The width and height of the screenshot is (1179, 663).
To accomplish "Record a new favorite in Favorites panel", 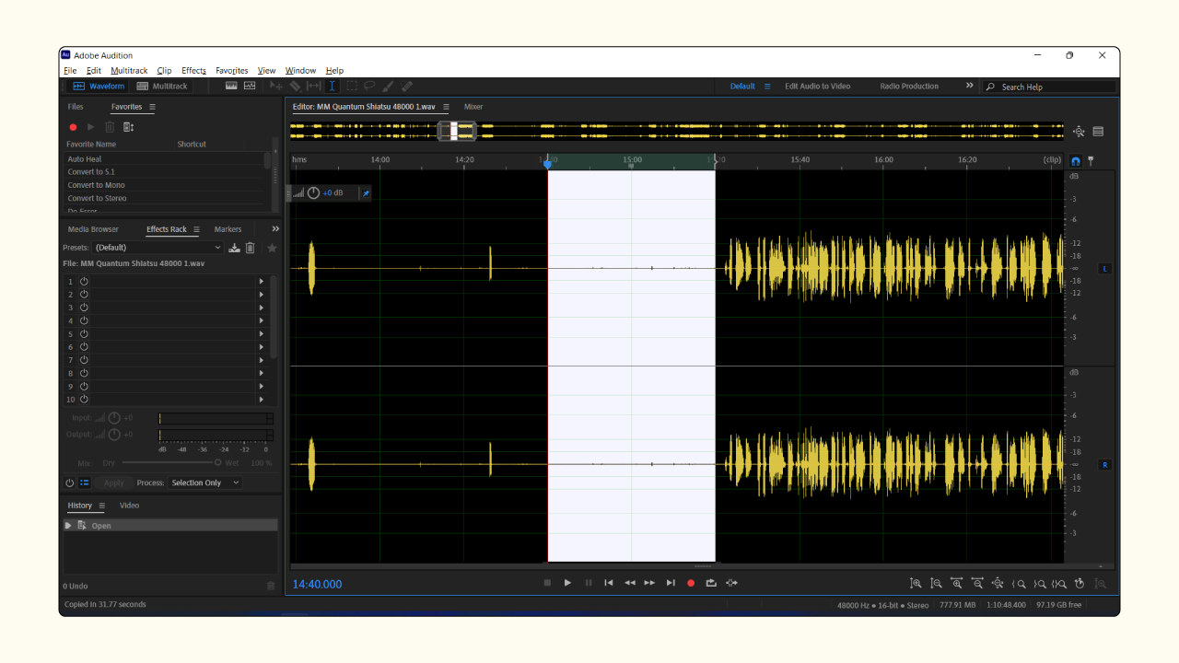I will 73,127.
